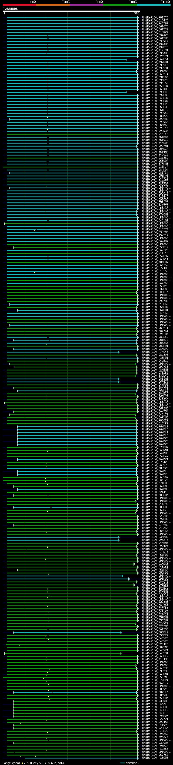
Task: Select the UniRef100_Q3HVL2 label
Action: pos(155,41)
